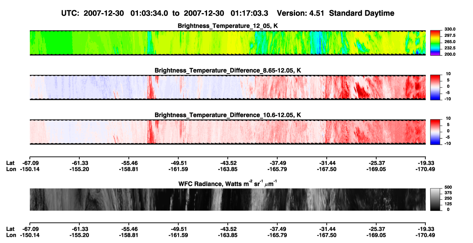This screenshot has width=473, height=243.
Task: Click the -10 tick on the 8.65-12.05 color bar
Action: [447, 99]
